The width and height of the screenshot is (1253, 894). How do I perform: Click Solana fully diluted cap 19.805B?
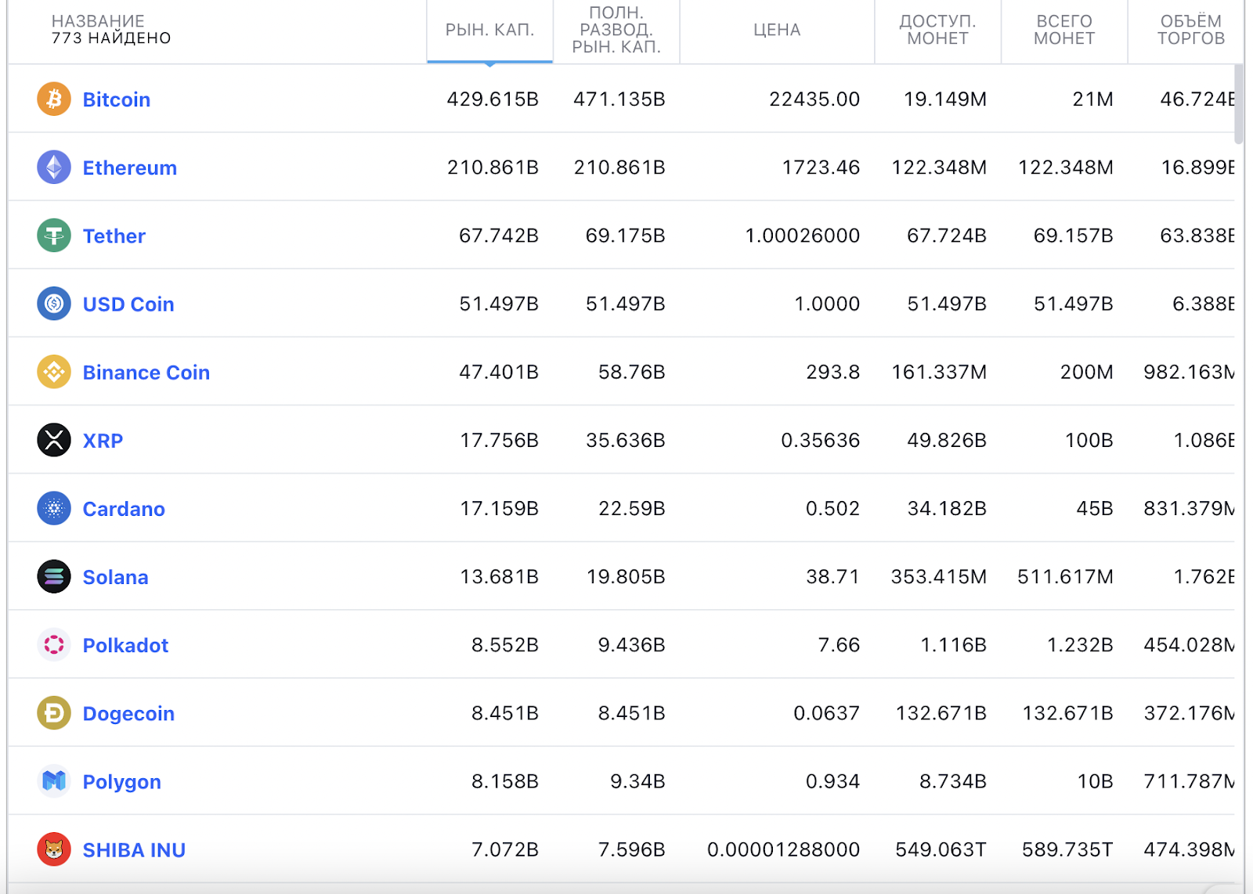click(626, 577)
